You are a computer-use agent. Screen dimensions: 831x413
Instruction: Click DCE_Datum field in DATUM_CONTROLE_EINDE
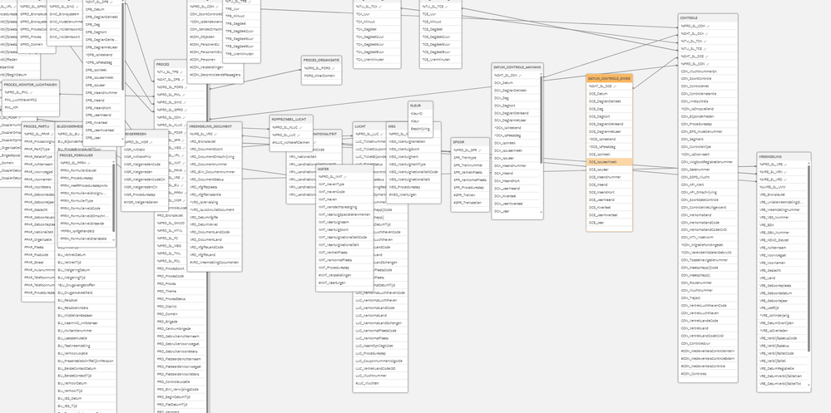(609, 94)
